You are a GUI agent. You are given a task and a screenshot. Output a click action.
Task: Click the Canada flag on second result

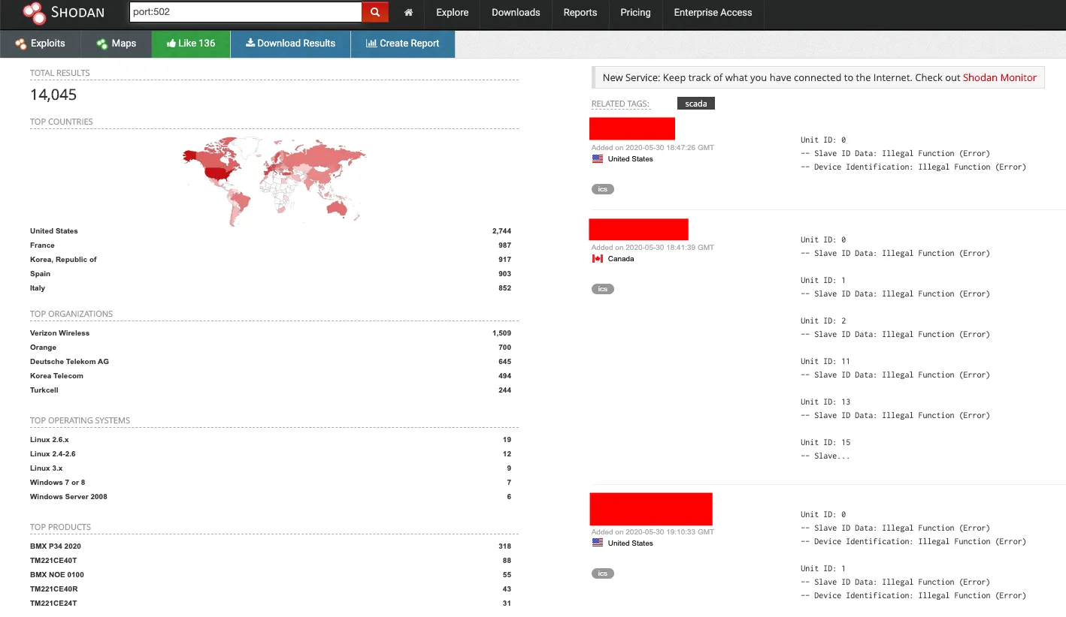pos(597,258)
